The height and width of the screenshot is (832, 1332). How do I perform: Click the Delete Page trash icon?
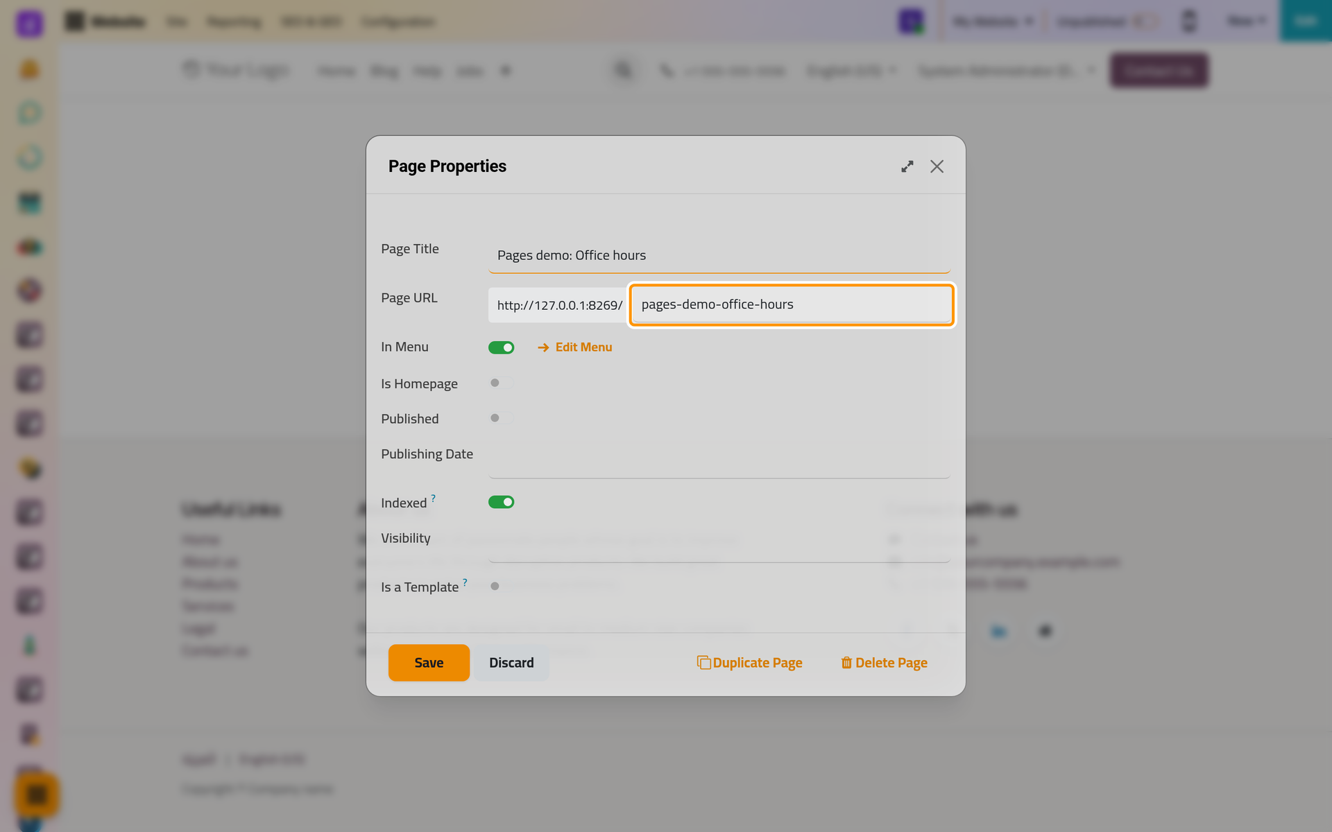[x=846, y=663]
